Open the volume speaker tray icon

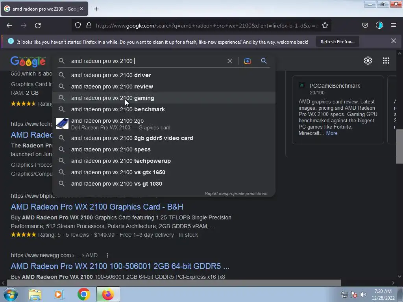point(363,295)
